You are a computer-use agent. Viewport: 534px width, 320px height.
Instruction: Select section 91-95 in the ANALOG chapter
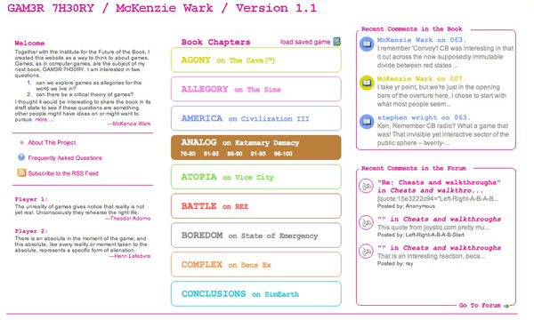coord(258,154)
